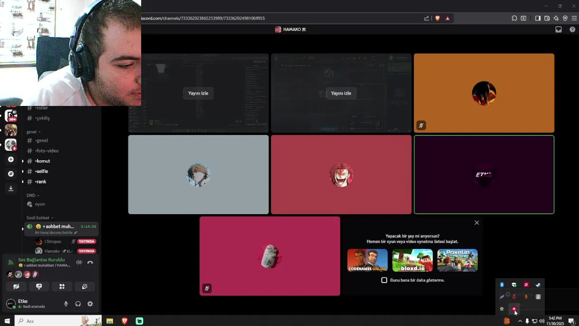Launch Poxelio activity

point(457,260)
